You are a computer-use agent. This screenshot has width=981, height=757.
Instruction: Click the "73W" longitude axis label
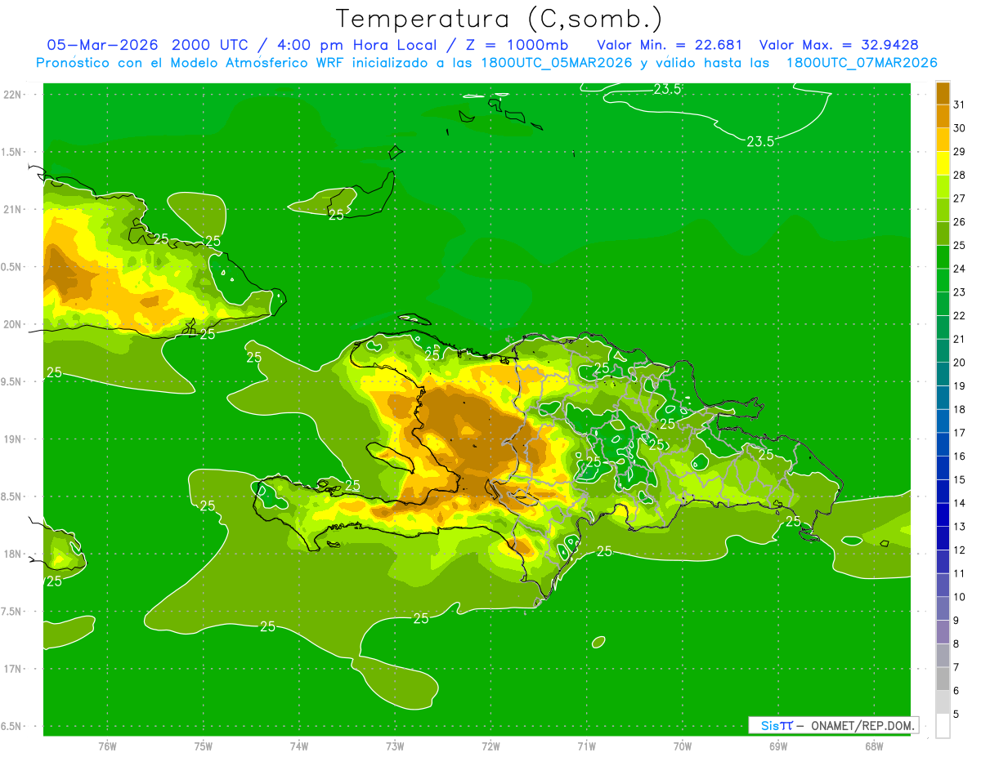point(395,746)
